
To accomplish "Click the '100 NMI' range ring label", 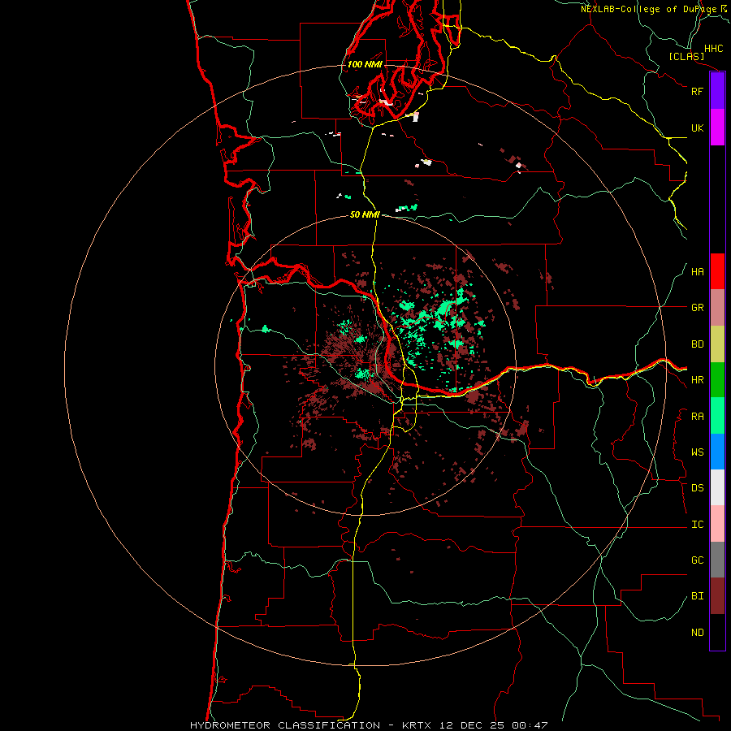I will point(365,64).
